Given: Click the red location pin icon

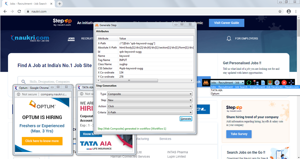Looking at the screenshot, I should click(270, 82).
